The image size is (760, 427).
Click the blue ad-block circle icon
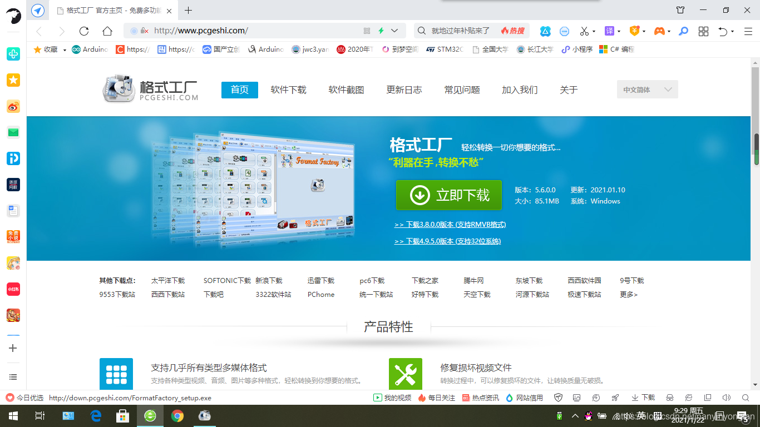565,31
